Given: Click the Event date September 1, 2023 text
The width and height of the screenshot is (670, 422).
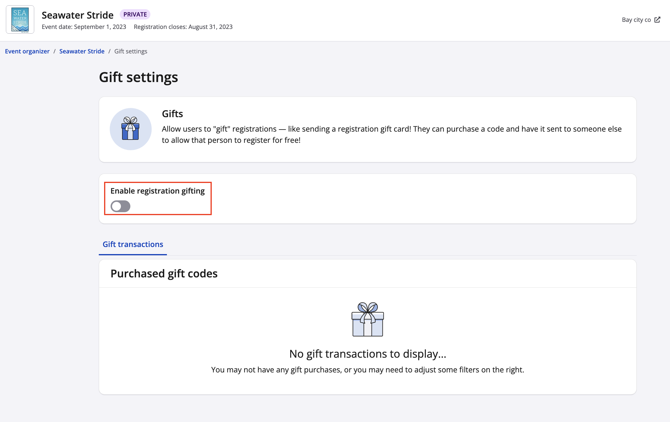Looking at the screenshot, I should [x=84, y=27].
